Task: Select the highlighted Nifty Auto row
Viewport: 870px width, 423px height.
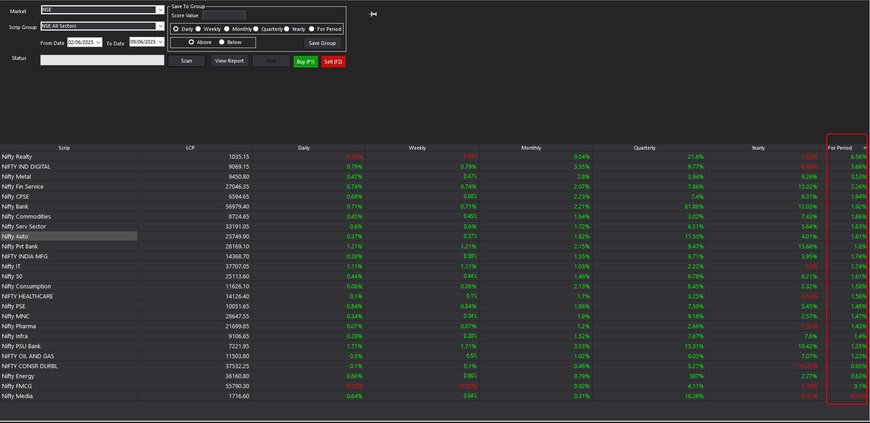Action: pyautogui.click(x=434, y=236)
